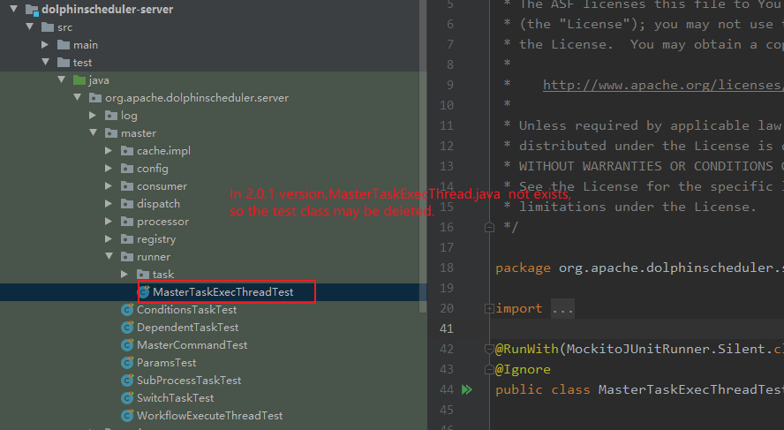The width and height of the screenshot is (784, 430).
Task: Click MasterTaskExecThreadTest class name in editor
Action: (691, 389)
